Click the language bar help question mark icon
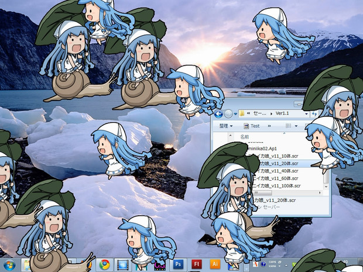The height and width of the screenshot is (272, 363). (x=263, y=264)
